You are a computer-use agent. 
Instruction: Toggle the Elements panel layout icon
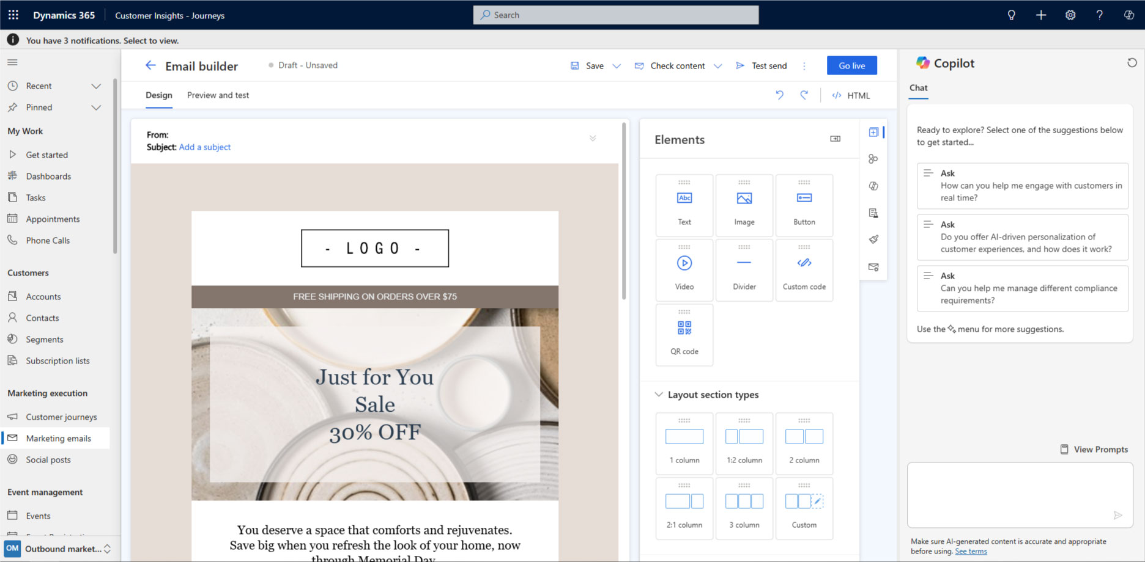click(835, 139)
